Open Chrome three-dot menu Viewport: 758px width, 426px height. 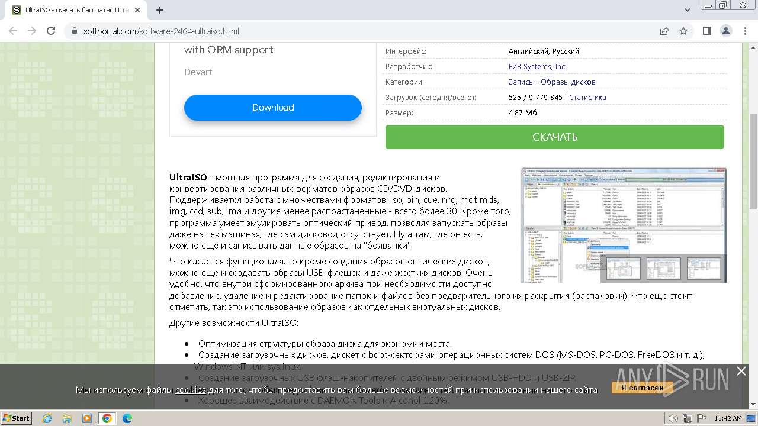pos(744,31)
